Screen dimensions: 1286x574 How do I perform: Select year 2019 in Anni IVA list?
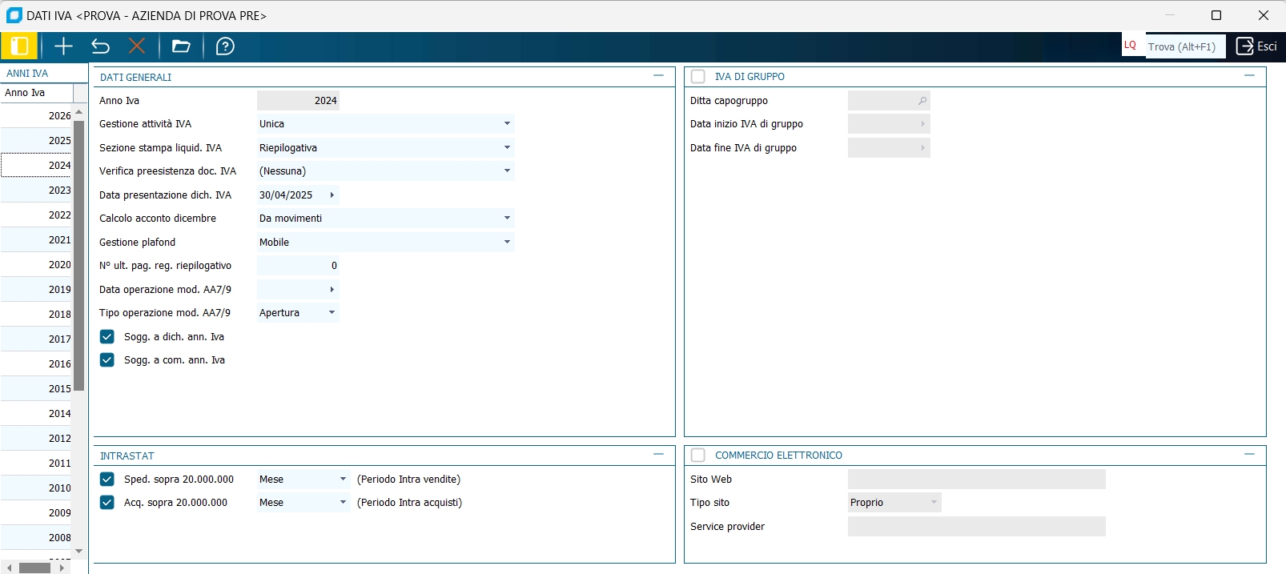(37, 290)
